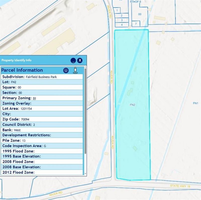The image size is (201, 200).
Task: Select lot 3 parcel on the map
Action: coord(122,20)
